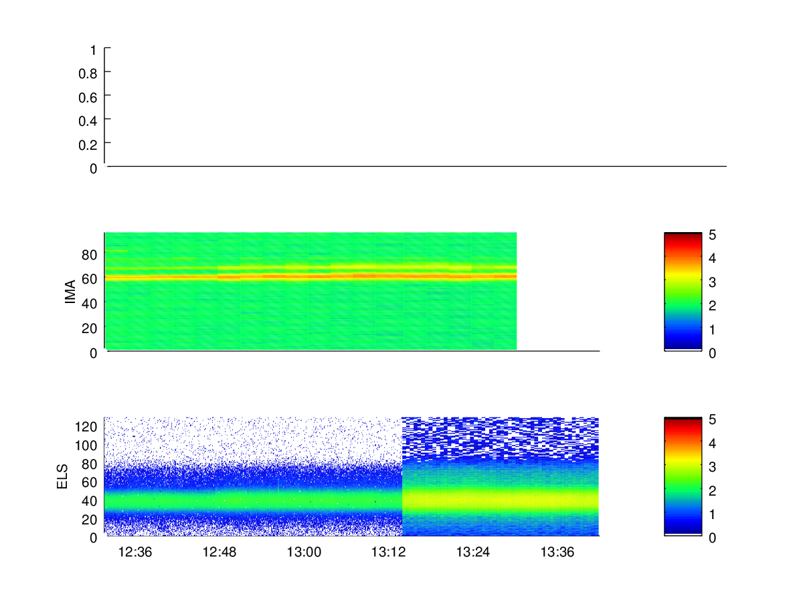
Task: Click the IMA panel colorbar
Action: click(683, 291)
